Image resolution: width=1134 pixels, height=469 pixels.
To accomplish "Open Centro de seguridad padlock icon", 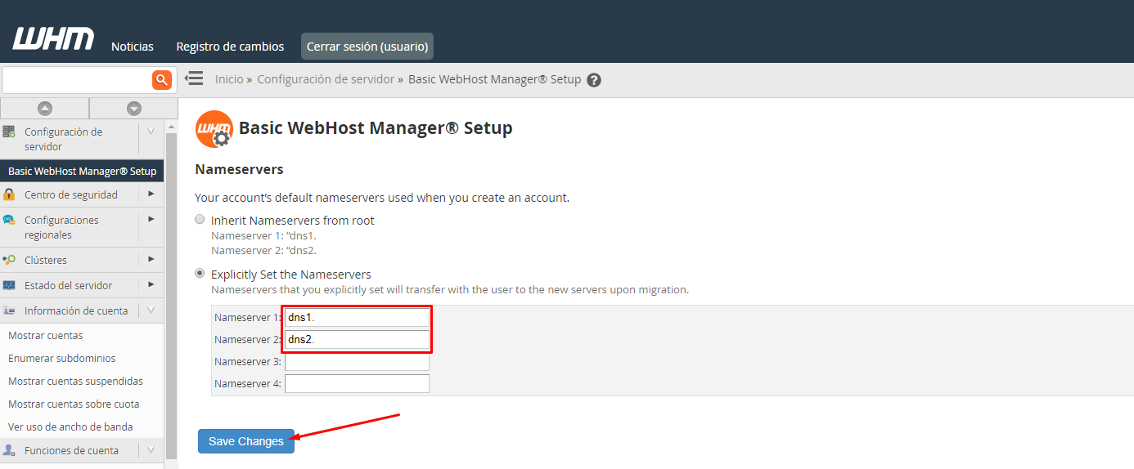I will tap(9, 194).
